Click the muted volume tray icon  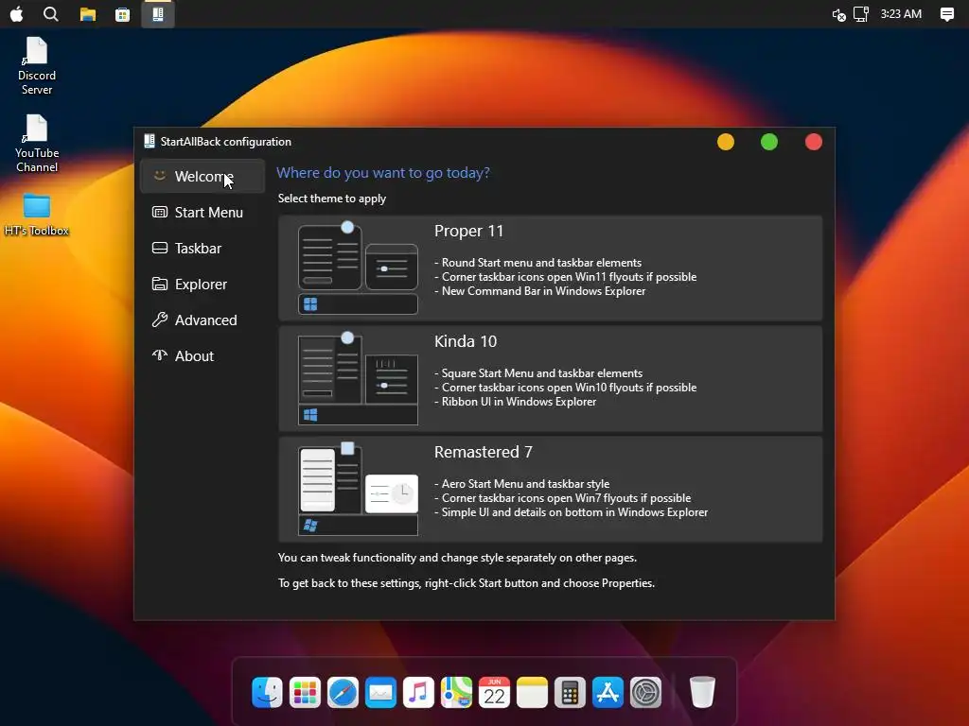(x=838, y=14)
